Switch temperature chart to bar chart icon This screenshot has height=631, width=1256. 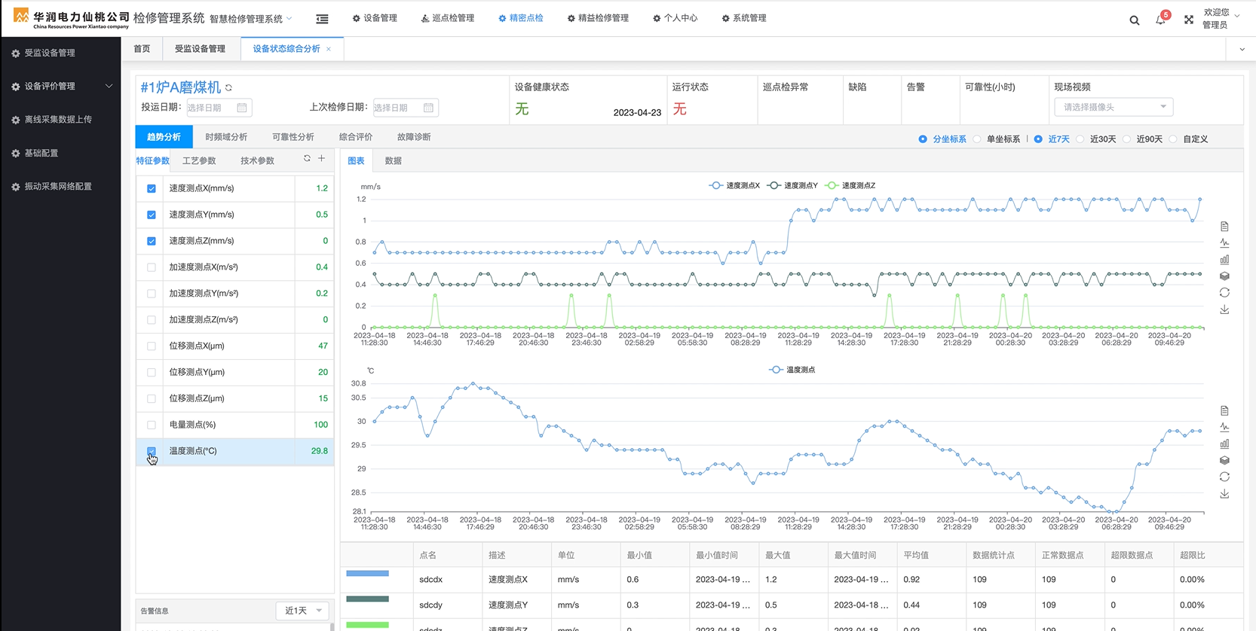coord(1224,444)
